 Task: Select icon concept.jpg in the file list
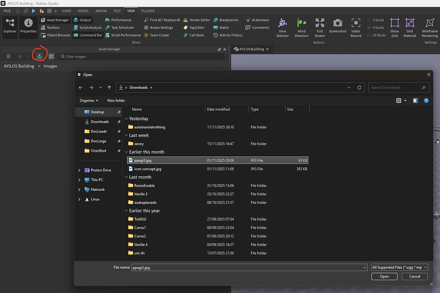pos(148,169)
